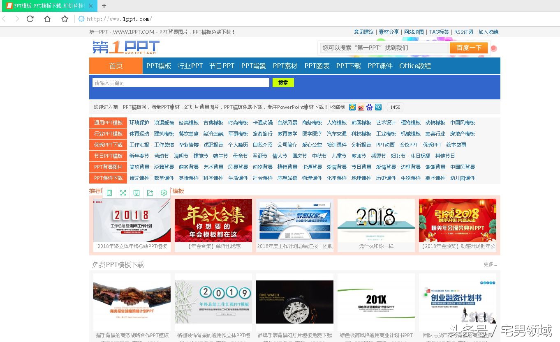Switch to the 首页 navigation tab

pos(116,66)
